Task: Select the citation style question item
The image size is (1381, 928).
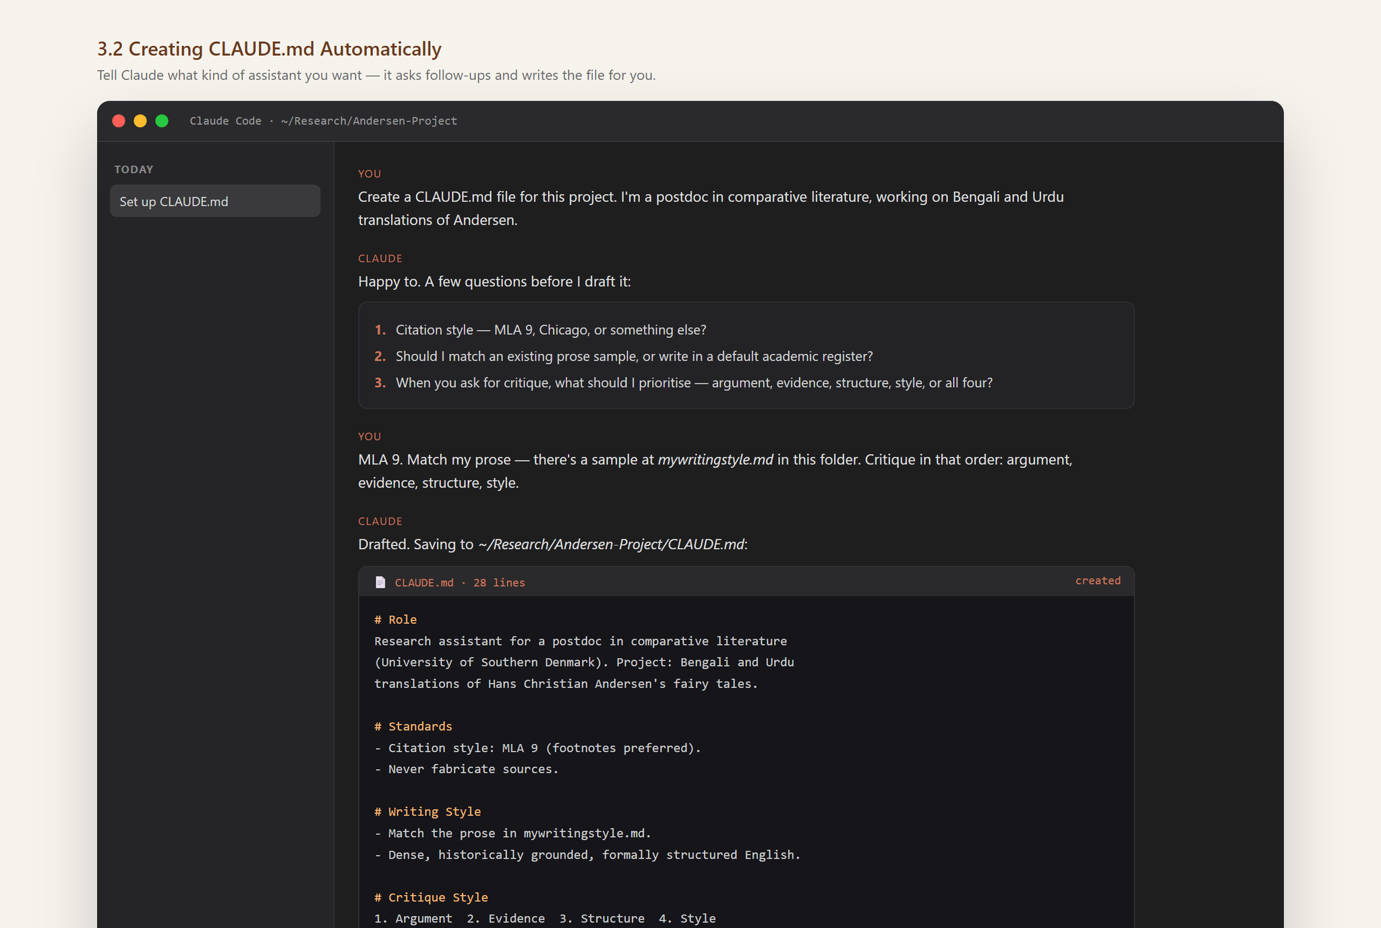Action: pos(541,330)
